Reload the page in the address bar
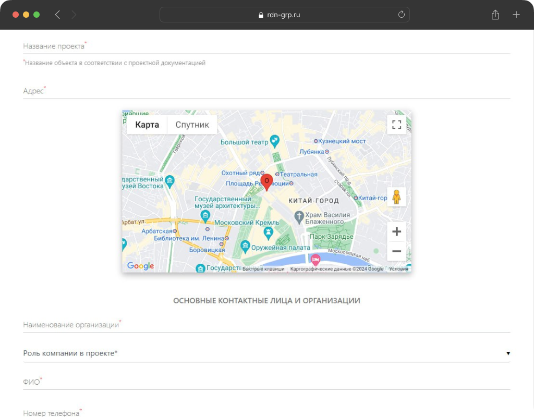 pyautogui.click(x=401, y=15)
